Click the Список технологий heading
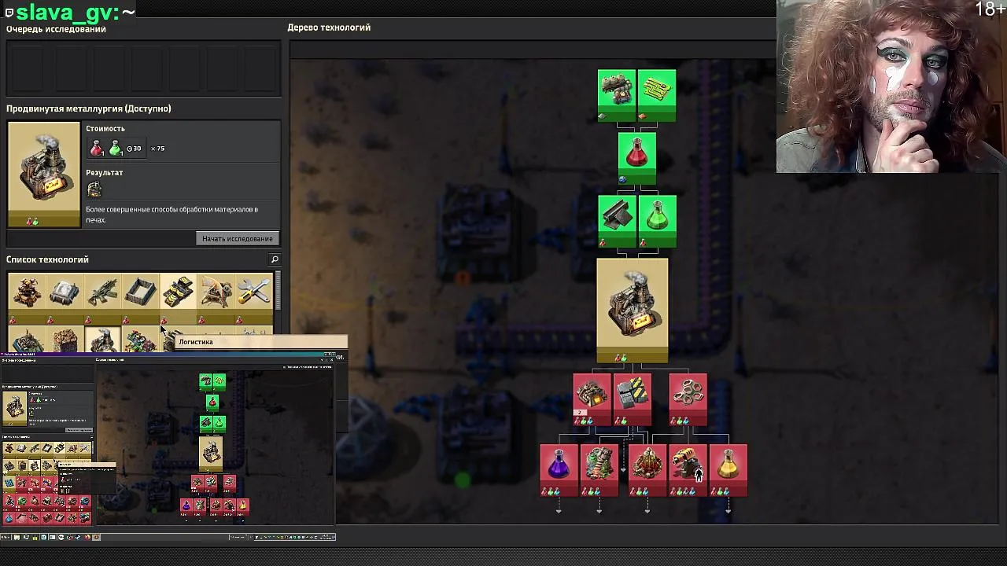Image resolution: width=1007 pixels, height=566 pixels. pos(47,259)
